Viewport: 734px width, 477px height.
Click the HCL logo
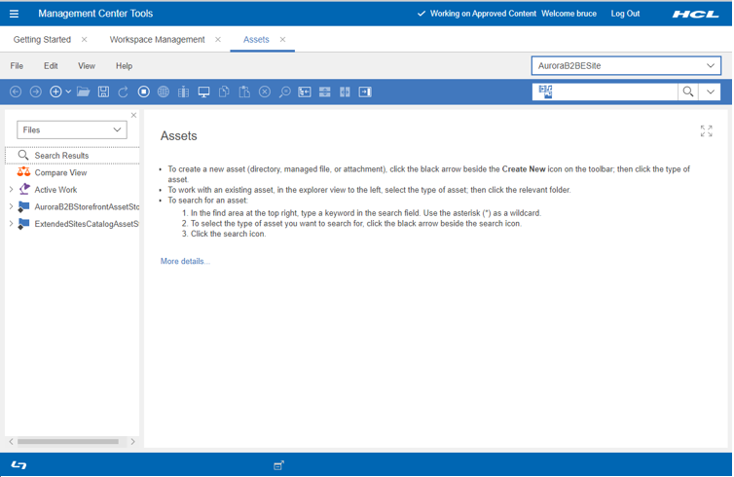click(x=696, y=14)
